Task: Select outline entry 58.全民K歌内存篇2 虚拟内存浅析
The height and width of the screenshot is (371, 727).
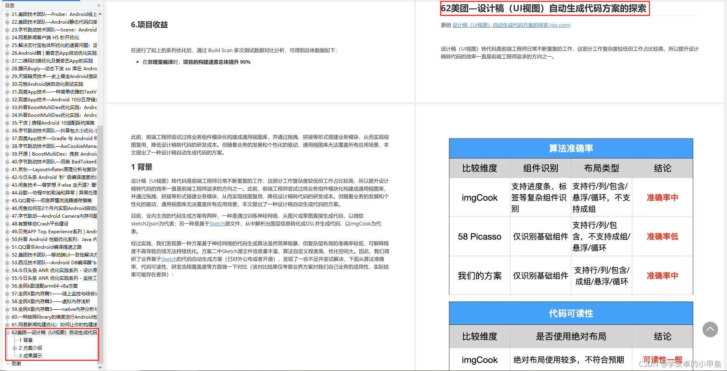Action: coord(51,302)
